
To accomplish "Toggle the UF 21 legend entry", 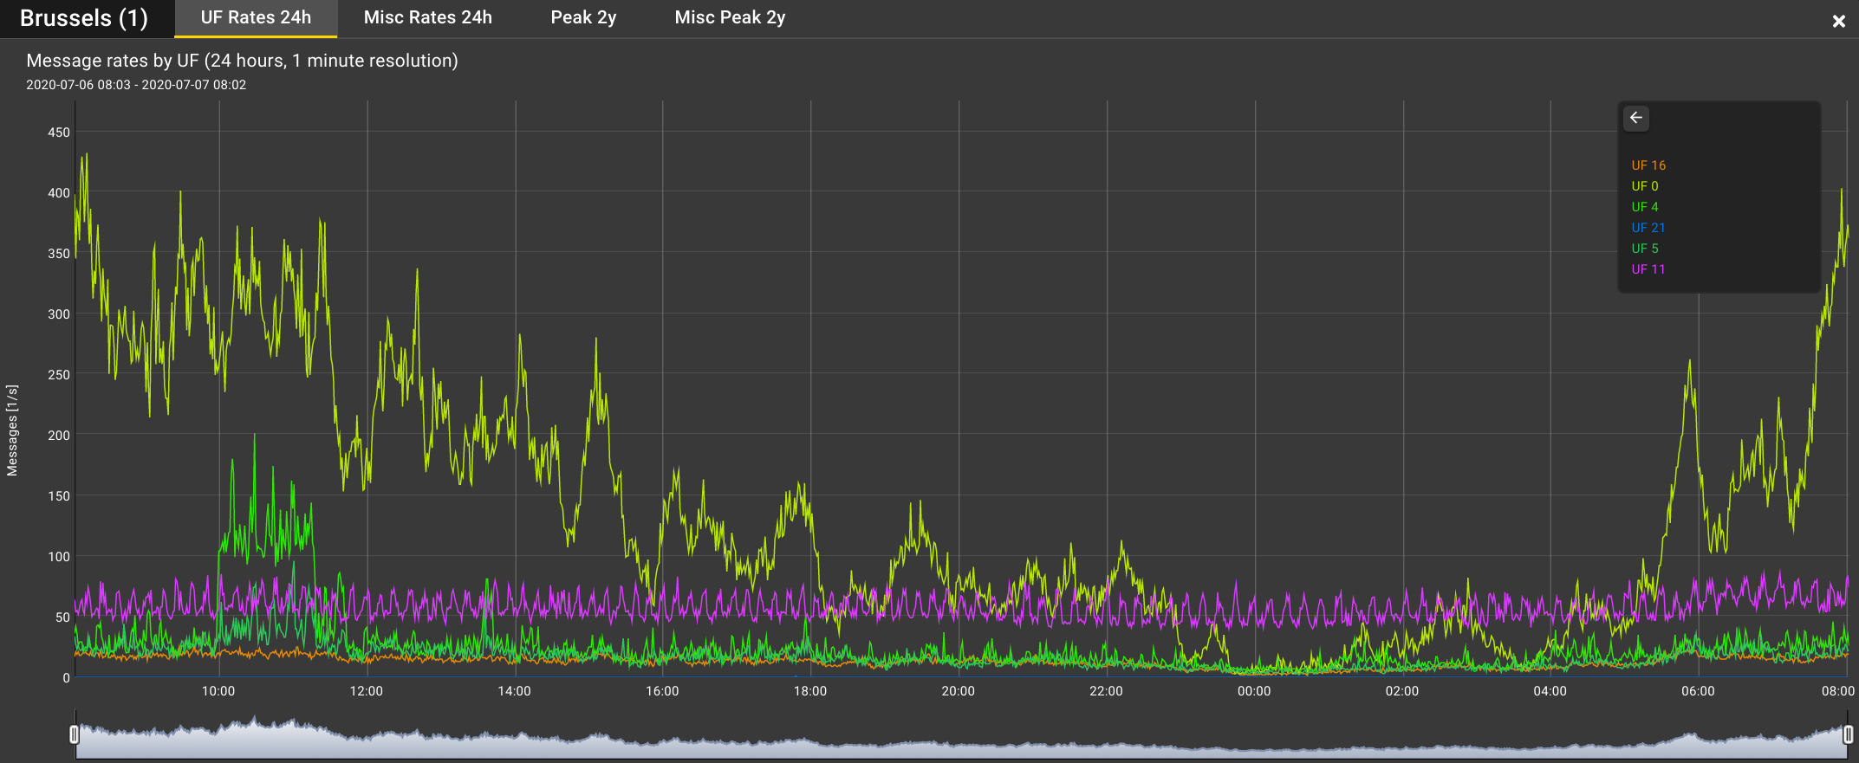I will pos(1648,228).
